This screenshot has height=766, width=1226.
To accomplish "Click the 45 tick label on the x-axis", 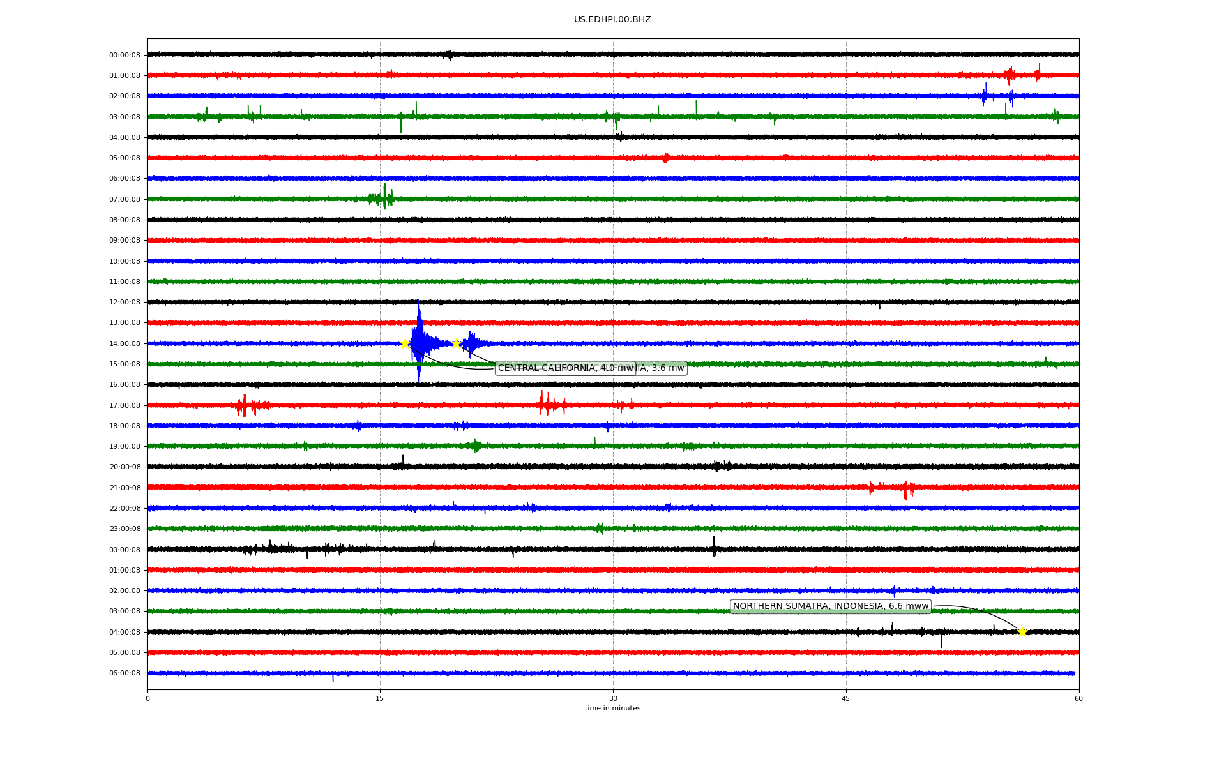I will tap(846, 698).
